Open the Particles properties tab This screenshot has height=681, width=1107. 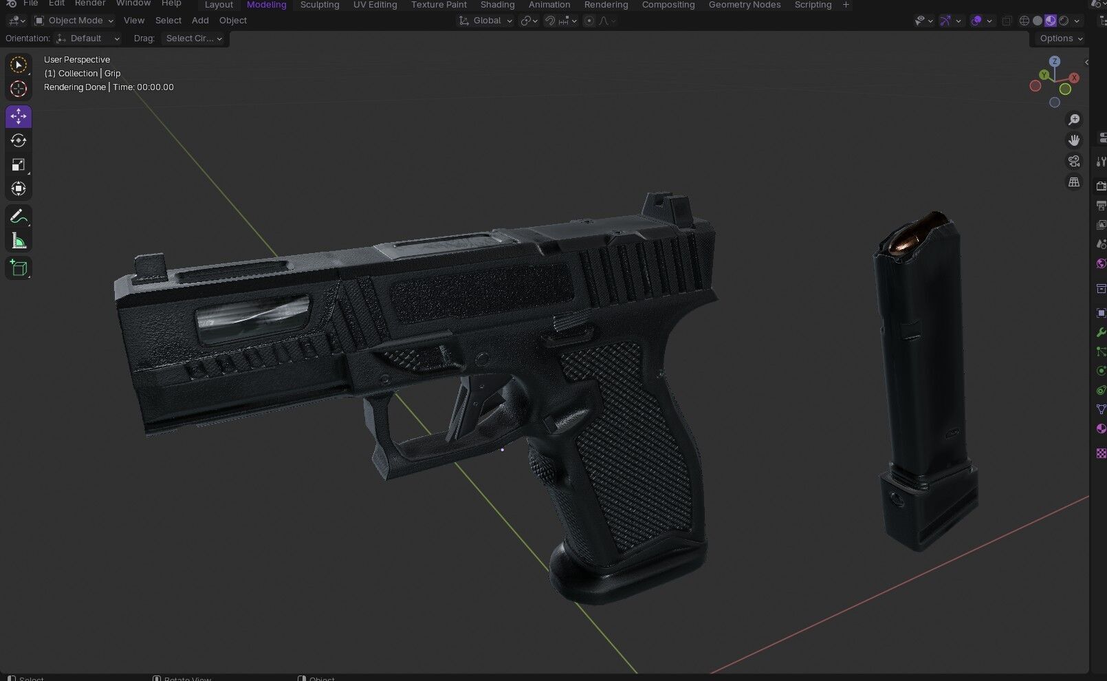(1101, 352)
